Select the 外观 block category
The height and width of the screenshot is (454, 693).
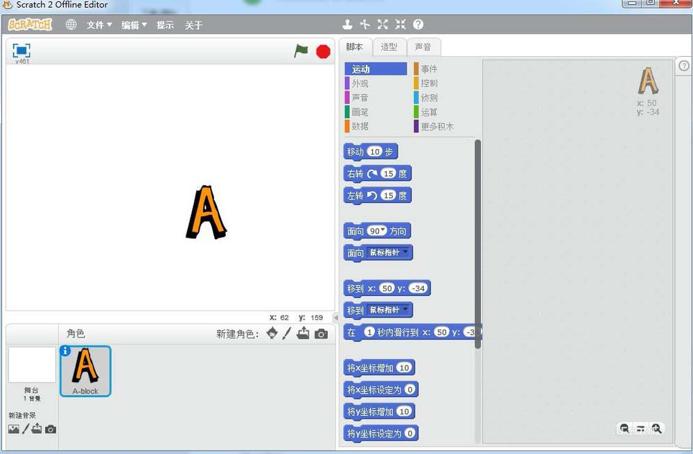(360, 83)
